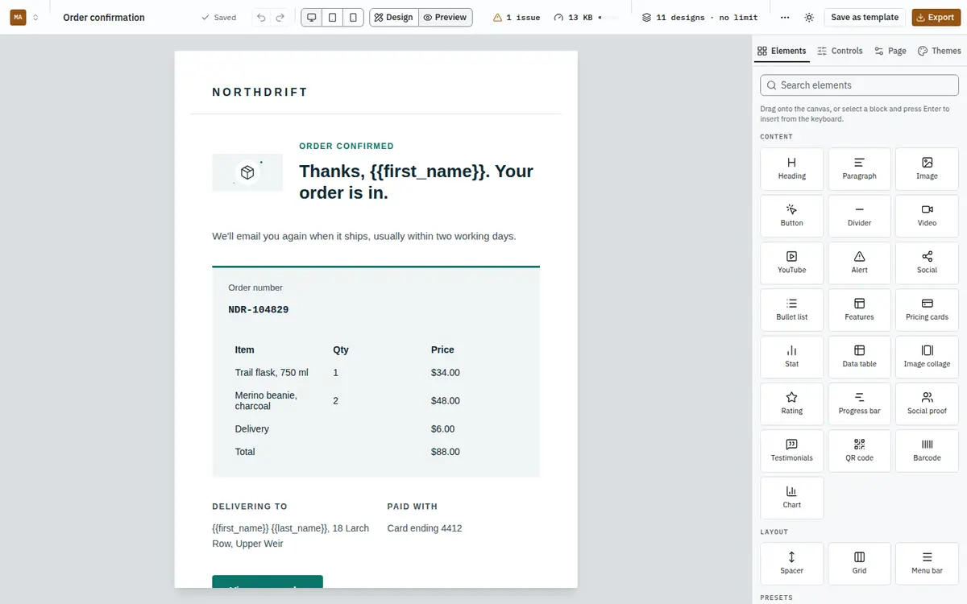
Task: Select the Image collage element
Action: click(x=927, y=357)
